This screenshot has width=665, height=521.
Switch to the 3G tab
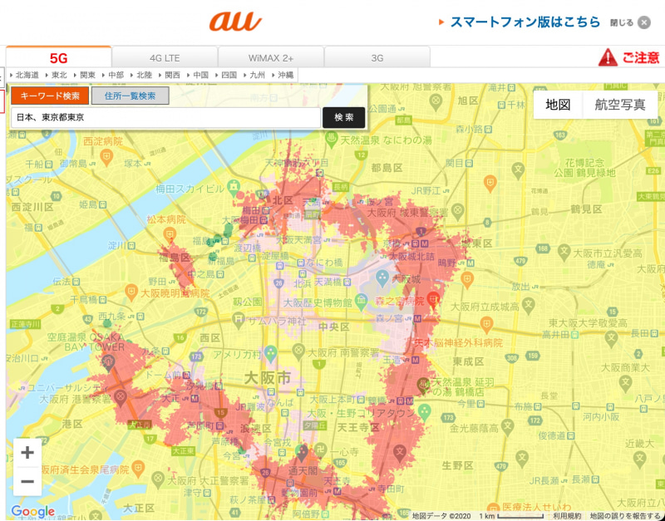(x=377, y=58)
